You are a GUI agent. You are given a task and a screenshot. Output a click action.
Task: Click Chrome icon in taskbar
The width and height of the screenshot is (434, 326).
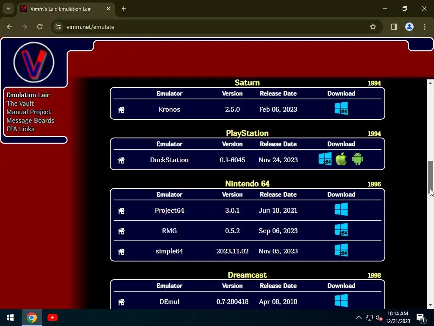(x=31, y=318)
